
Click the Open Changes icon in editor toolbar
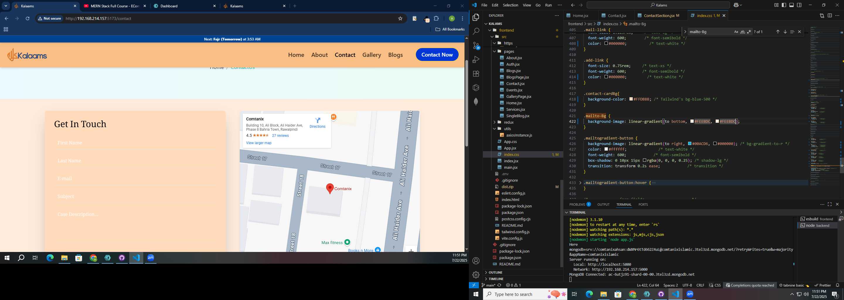[x=822, y=16]
